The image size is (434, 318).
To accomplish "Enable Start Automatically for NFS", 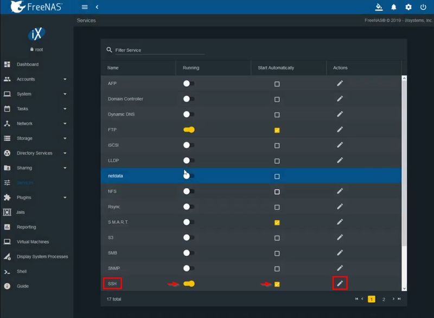I will [277, 191].
